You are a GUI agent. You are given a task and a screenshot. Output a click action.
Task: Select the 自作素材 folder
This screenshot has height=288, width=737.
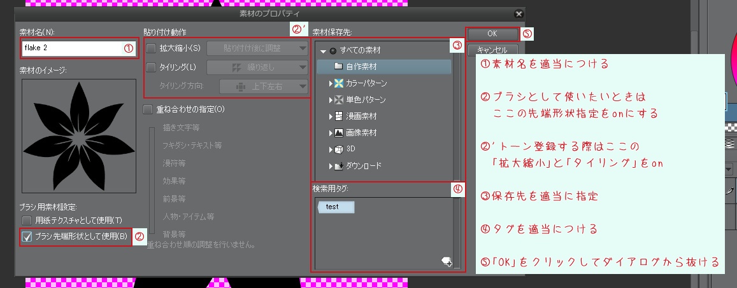pos(384,67)
